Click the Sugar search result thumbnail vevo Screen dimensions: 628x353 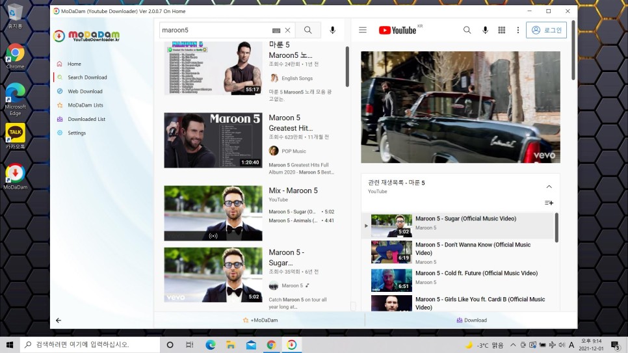[213, 275]
